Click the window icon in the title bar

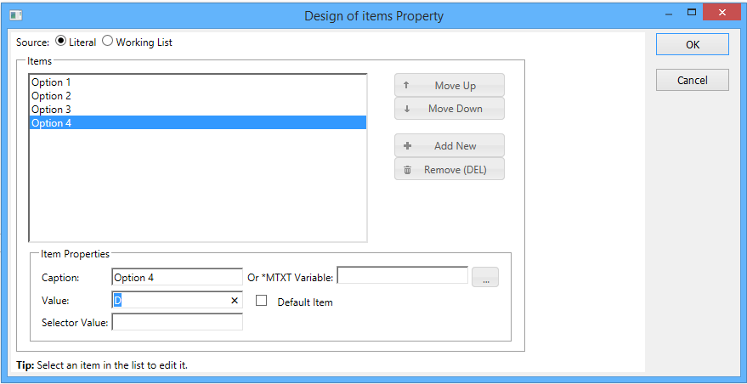15,15
